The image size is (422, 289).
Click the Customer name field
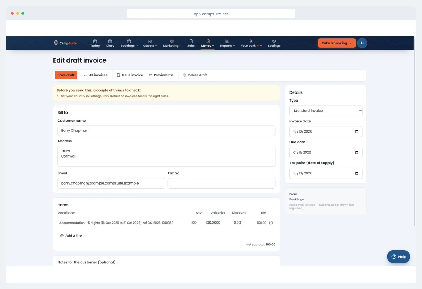coord(166,130)
